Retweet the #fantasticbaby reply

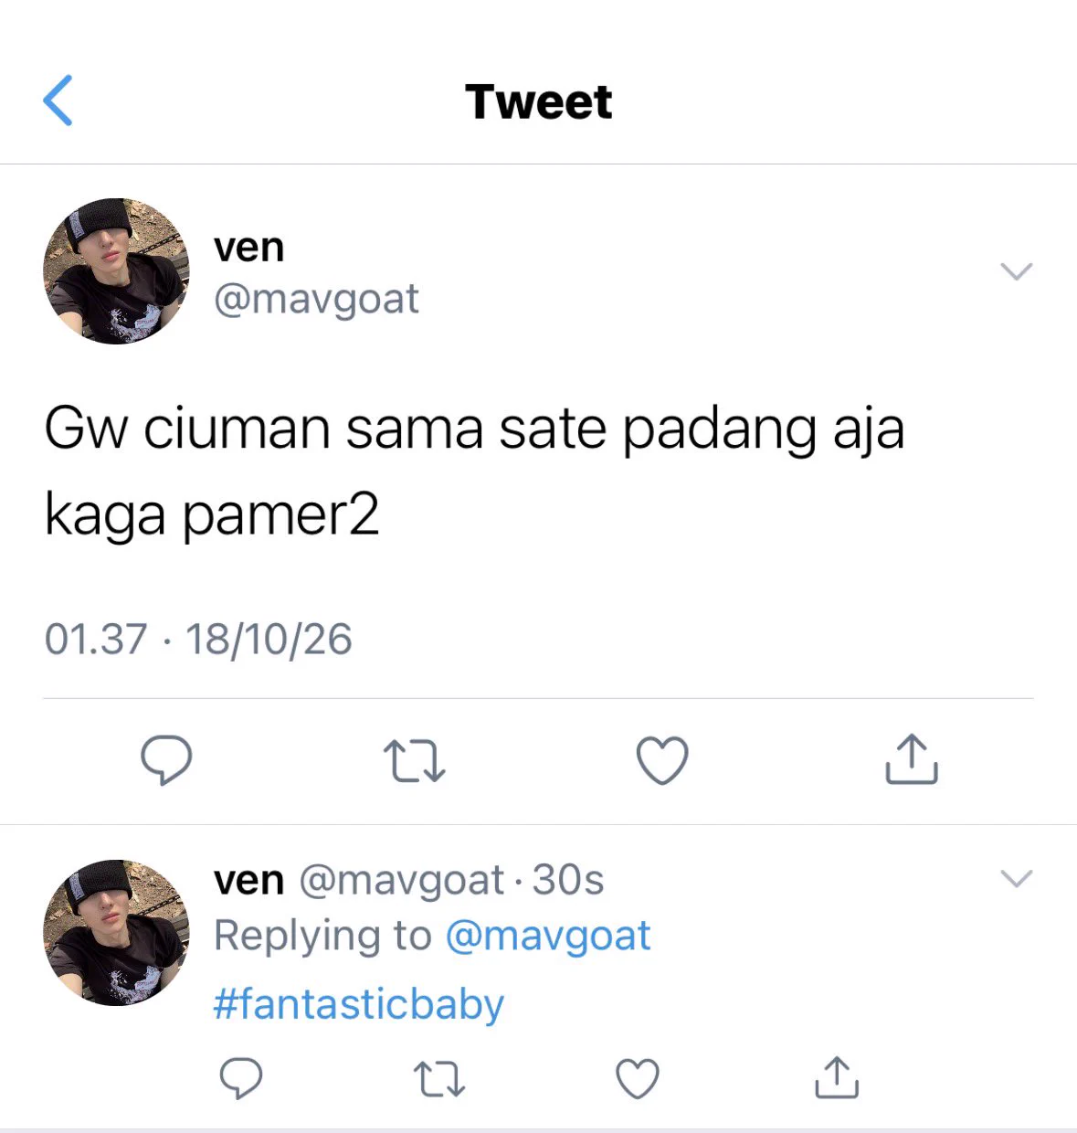point(439,1078)
